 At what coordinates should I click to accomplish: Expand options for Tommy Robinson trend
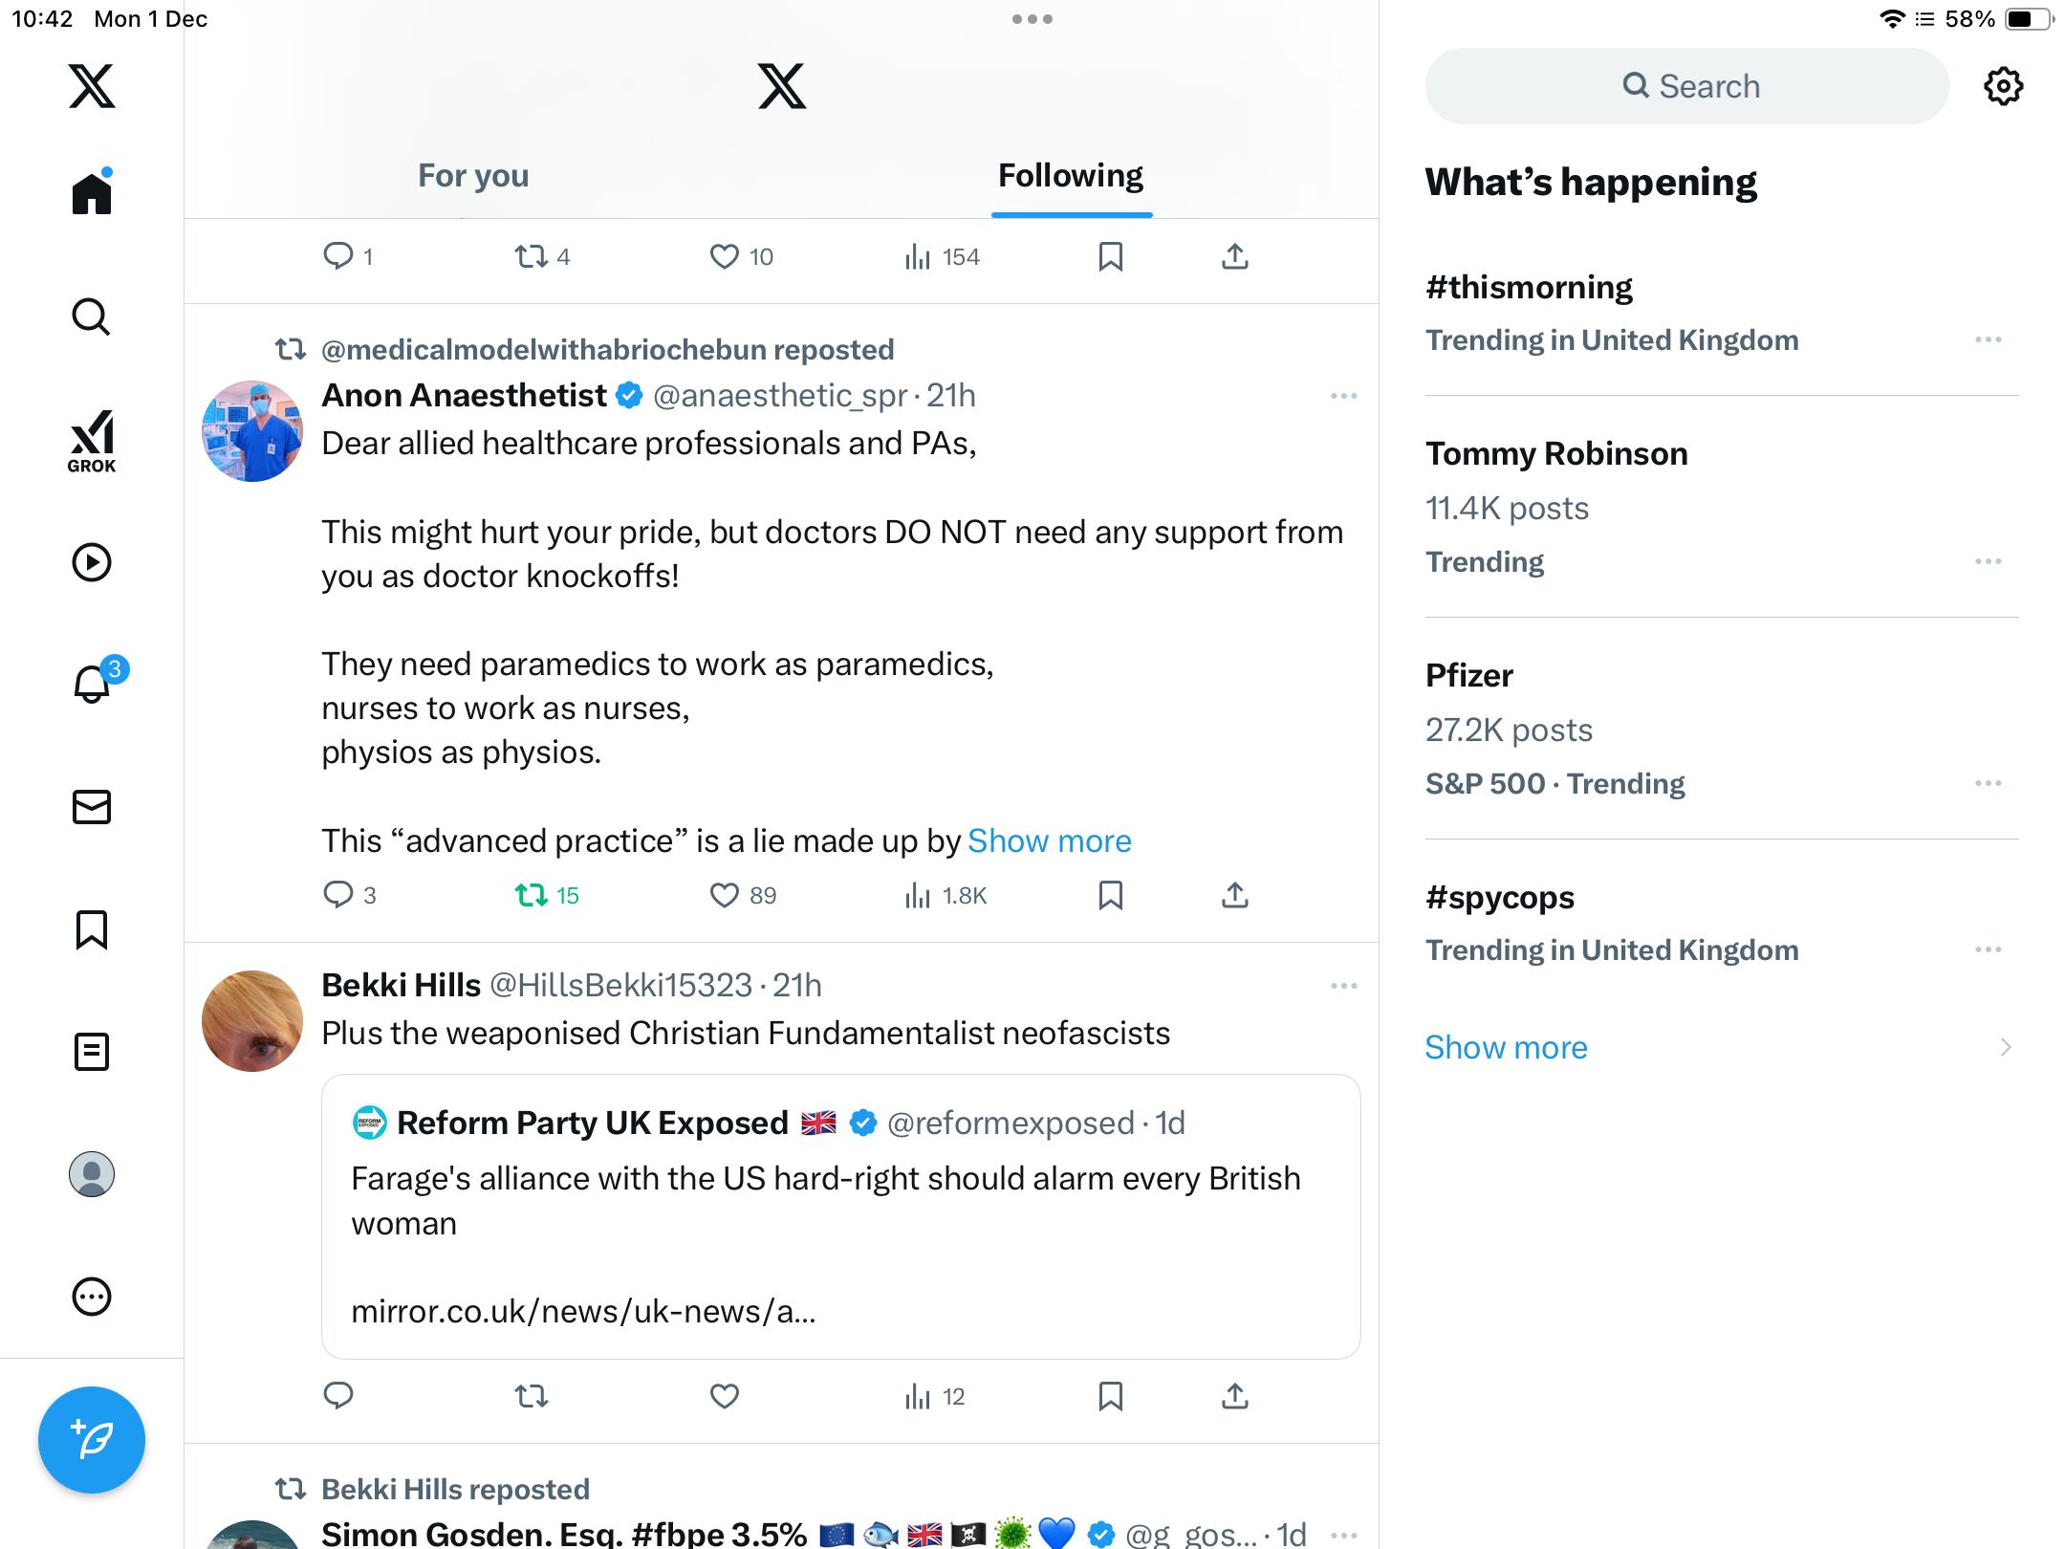point(1988,561)
